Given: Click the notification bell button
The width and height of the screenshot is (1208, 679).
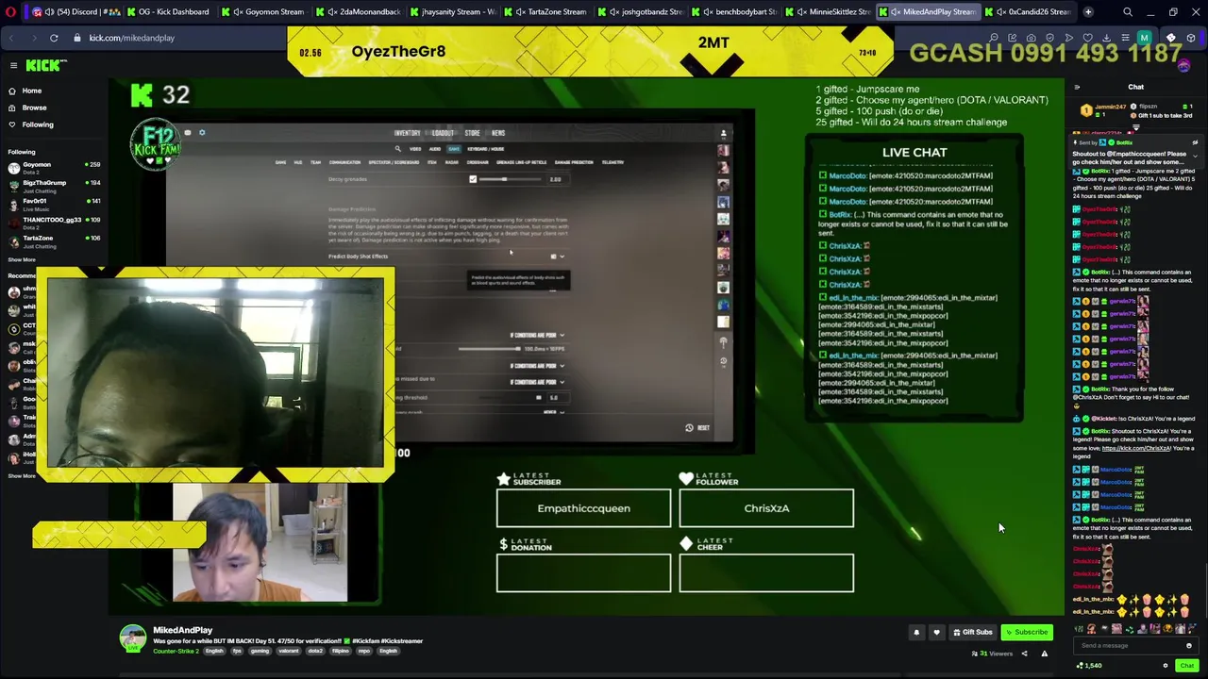Looking at the screenshot, I should (916, 633).
